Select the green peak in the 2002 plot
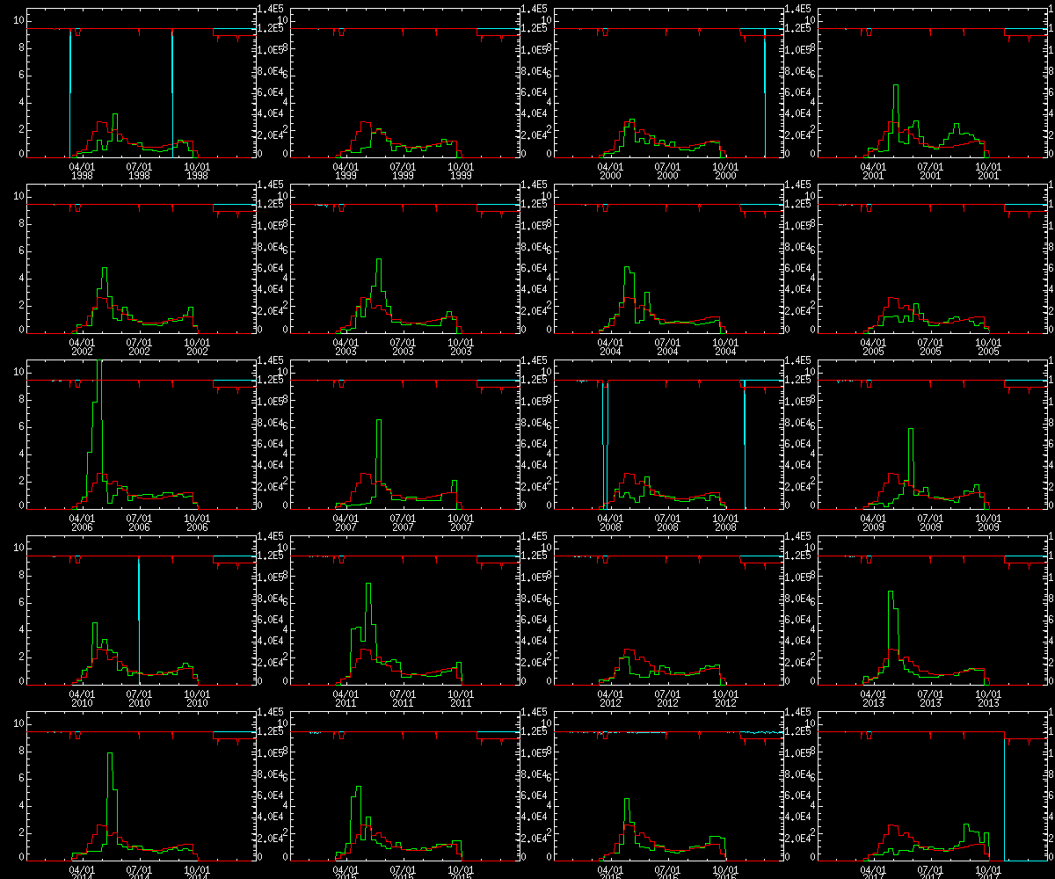Image resolution: width=1055 pixels, height=879 pixels. click(x=104, y=269)
